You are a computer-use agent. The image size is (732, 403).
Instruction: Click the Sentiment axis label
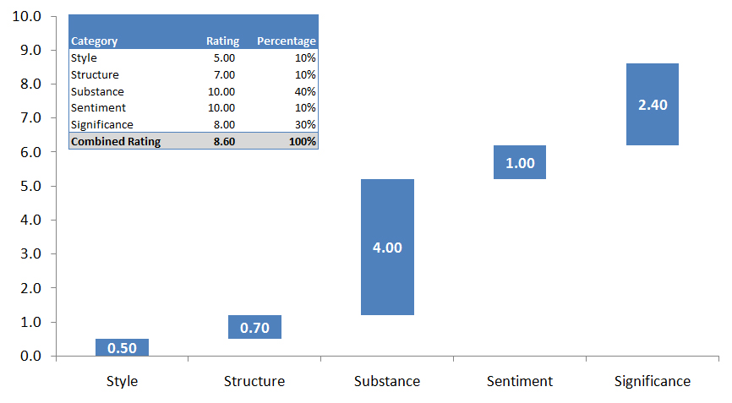[x=520, y=381]
